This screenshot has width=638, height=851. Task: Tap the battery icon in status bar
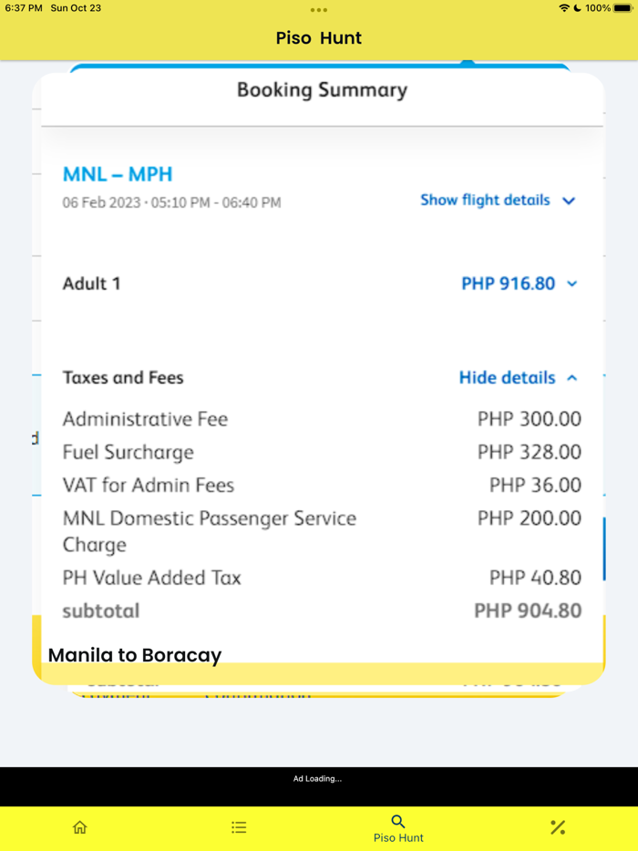click(x=624, y=8)
